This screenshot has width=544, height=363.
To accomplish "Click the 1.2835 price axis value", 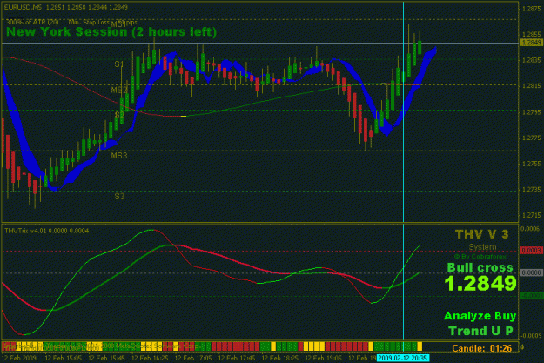I will (532, 60).
